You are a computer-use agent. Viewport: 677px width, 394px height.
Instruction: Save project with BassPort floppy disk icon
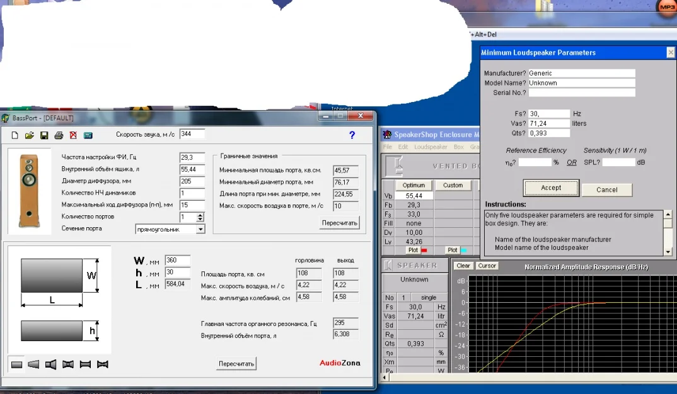click(x=44, y=135)
